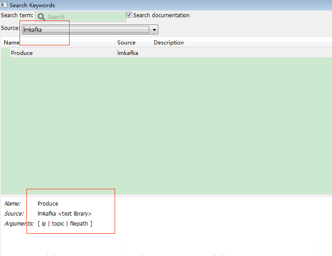332x256 pixels.
Task: Click the lmkafka <test library> source text
Action: tap(65, 214)
